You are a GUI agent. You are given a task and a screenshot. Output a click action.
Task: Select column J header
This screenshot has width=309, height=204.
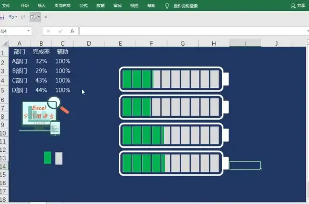(x=276, y=43)
